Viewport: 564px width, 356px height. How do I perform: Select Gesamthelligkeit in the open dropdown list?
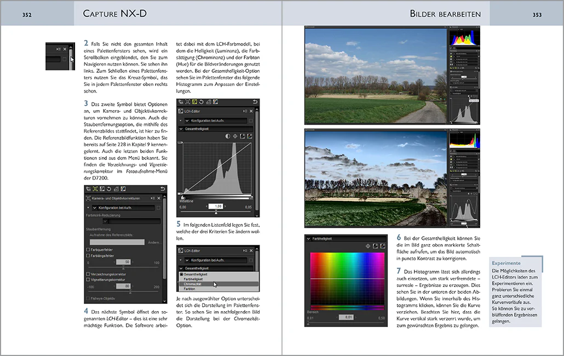tap(218, 274)
